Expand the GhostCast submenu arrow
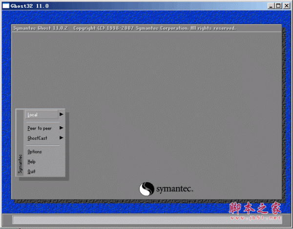Screen dimensions: 293x229 pos(62,138)
